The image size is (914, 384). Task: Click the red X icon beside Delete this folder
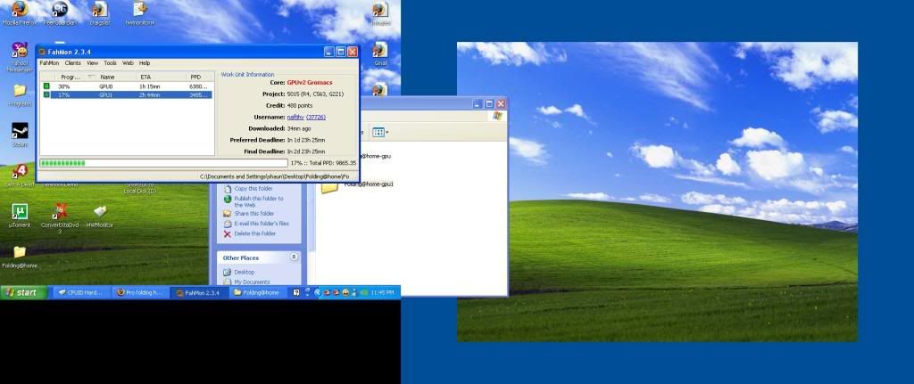(228, 234)
